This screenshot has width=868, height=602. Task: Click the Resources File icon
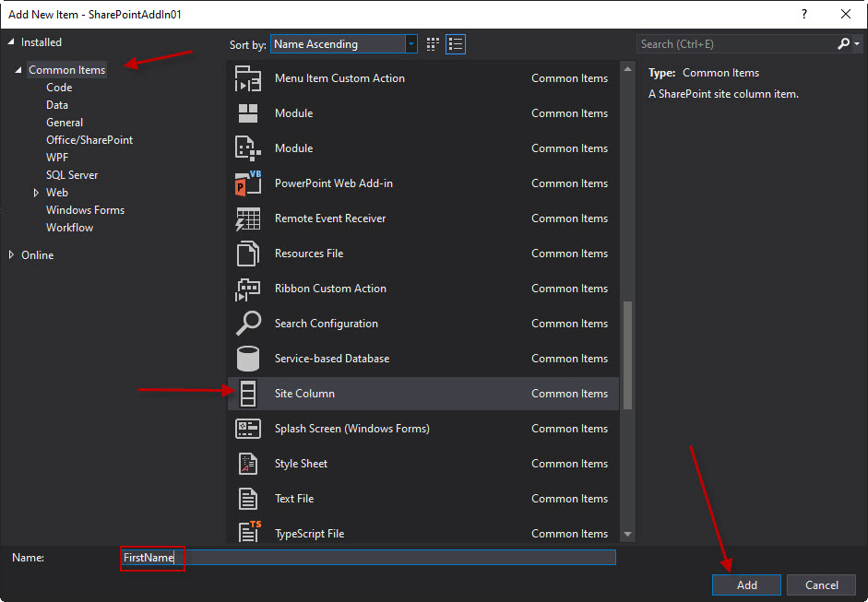click(248, 254)
